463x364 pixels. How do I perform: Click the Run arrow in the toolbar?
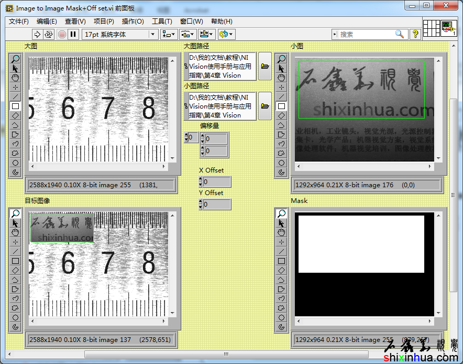tap(37, 34)
